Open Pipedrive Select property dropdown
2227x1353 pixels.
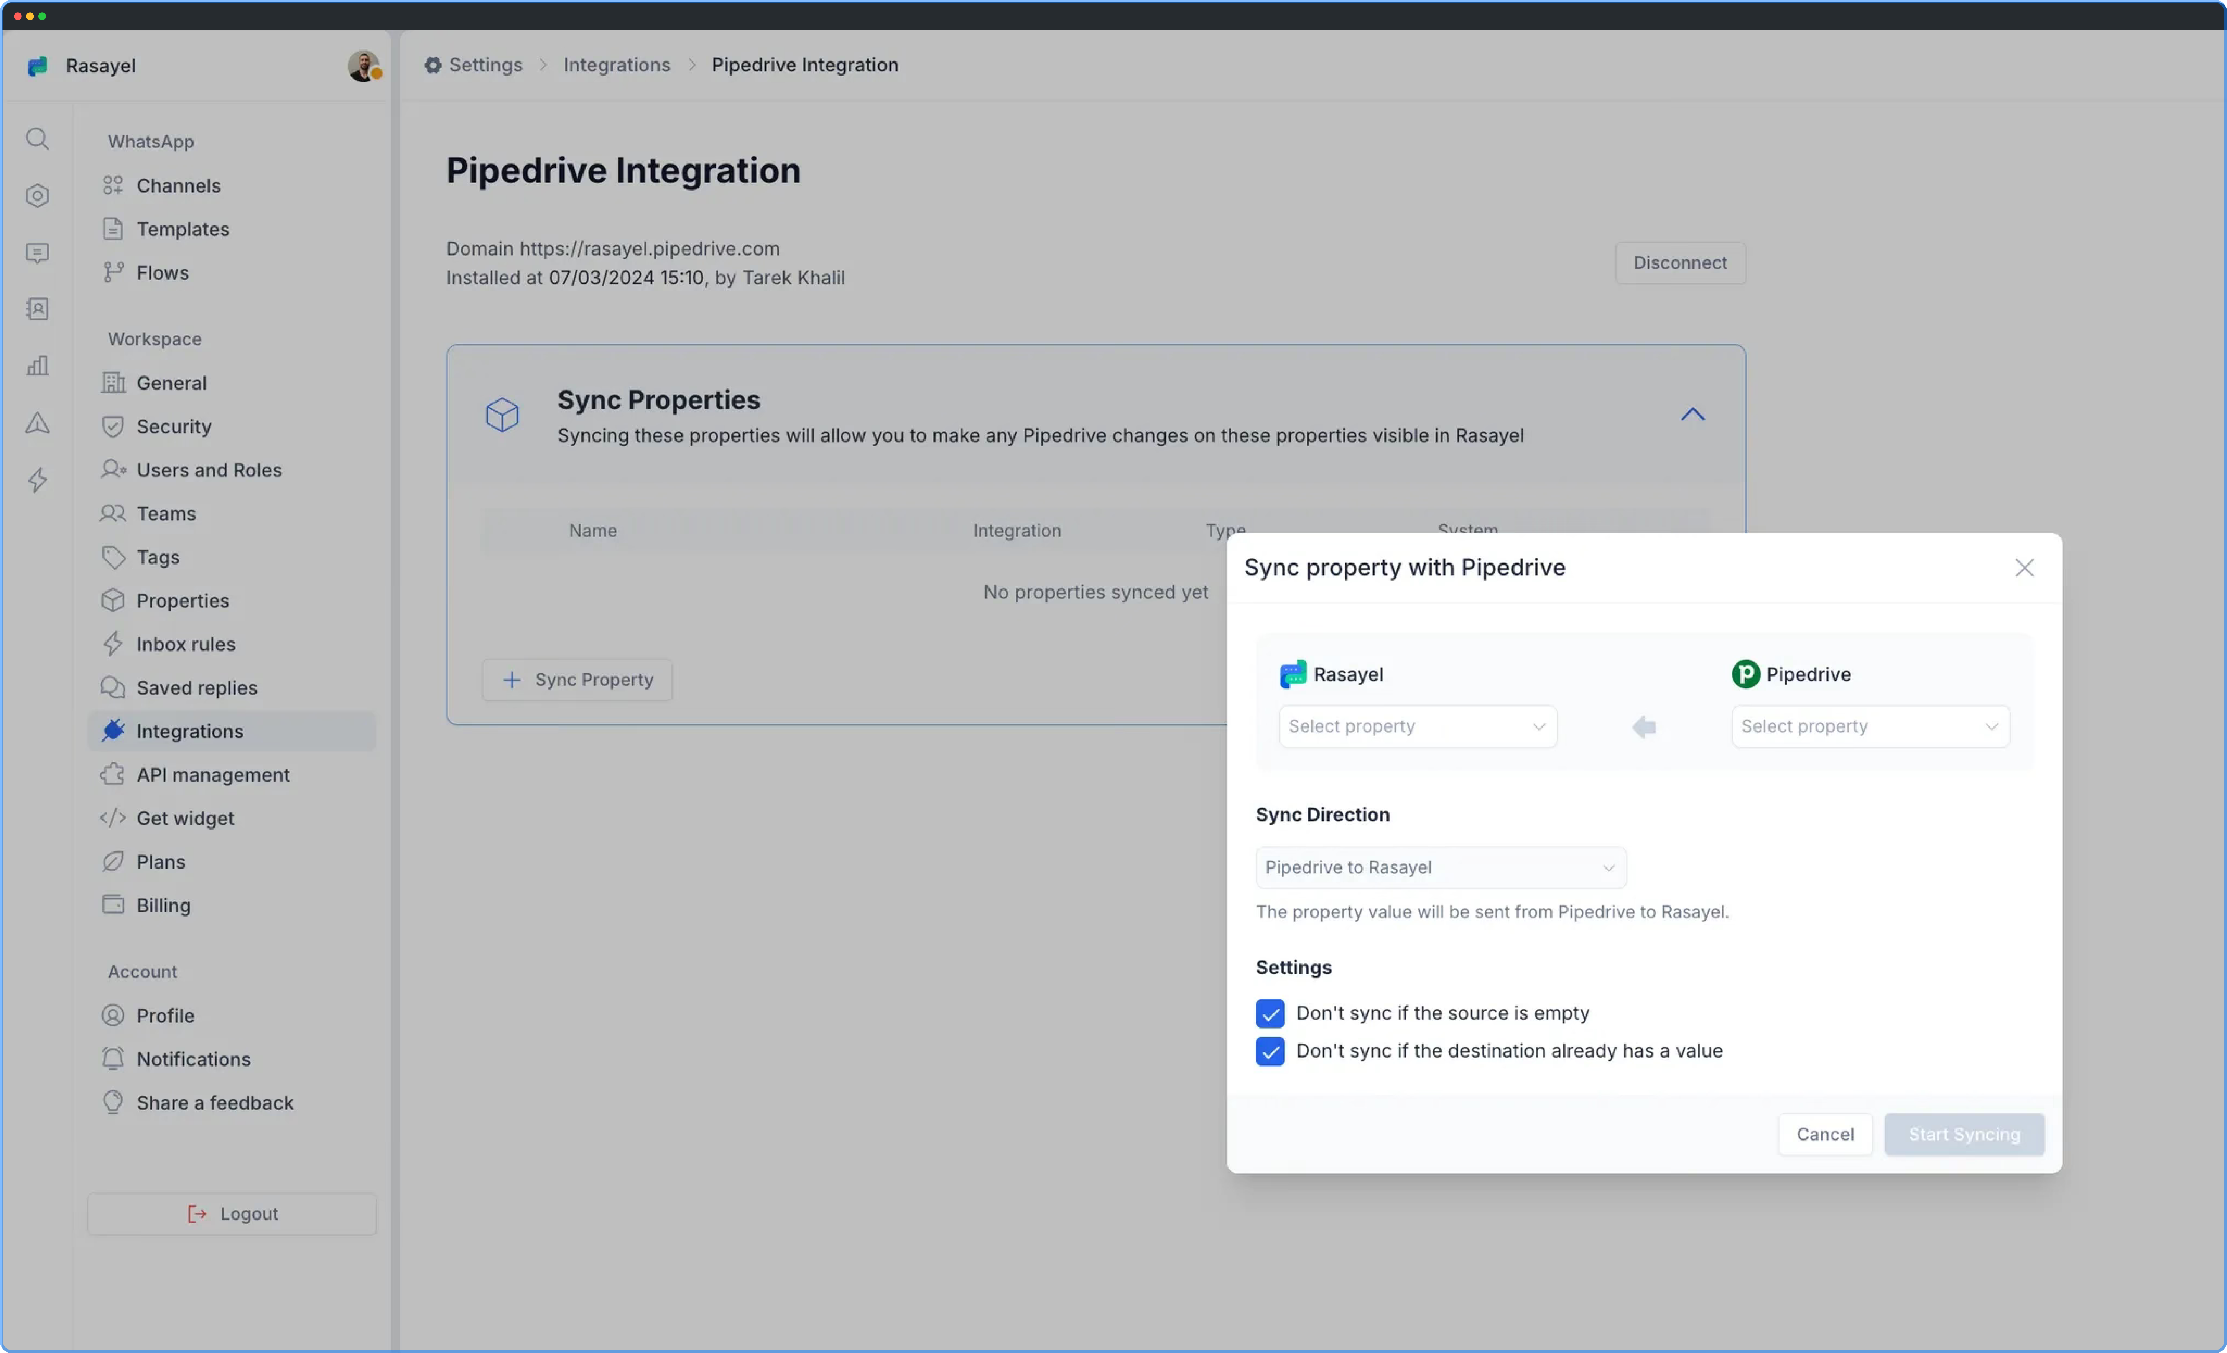1869,727
